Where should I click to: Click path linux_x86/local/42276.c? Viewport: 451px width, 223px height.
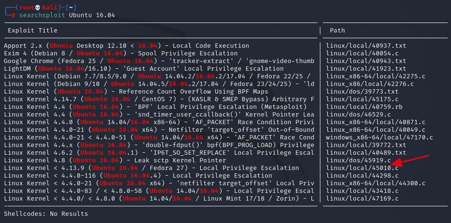pyautogui.click(x=370, y=84)
